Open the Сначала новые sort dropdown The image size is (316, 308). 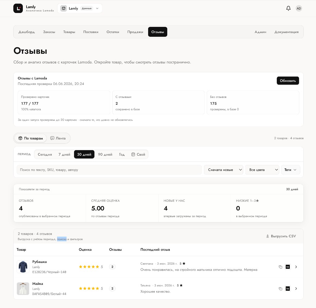click(x=223, y=170)
